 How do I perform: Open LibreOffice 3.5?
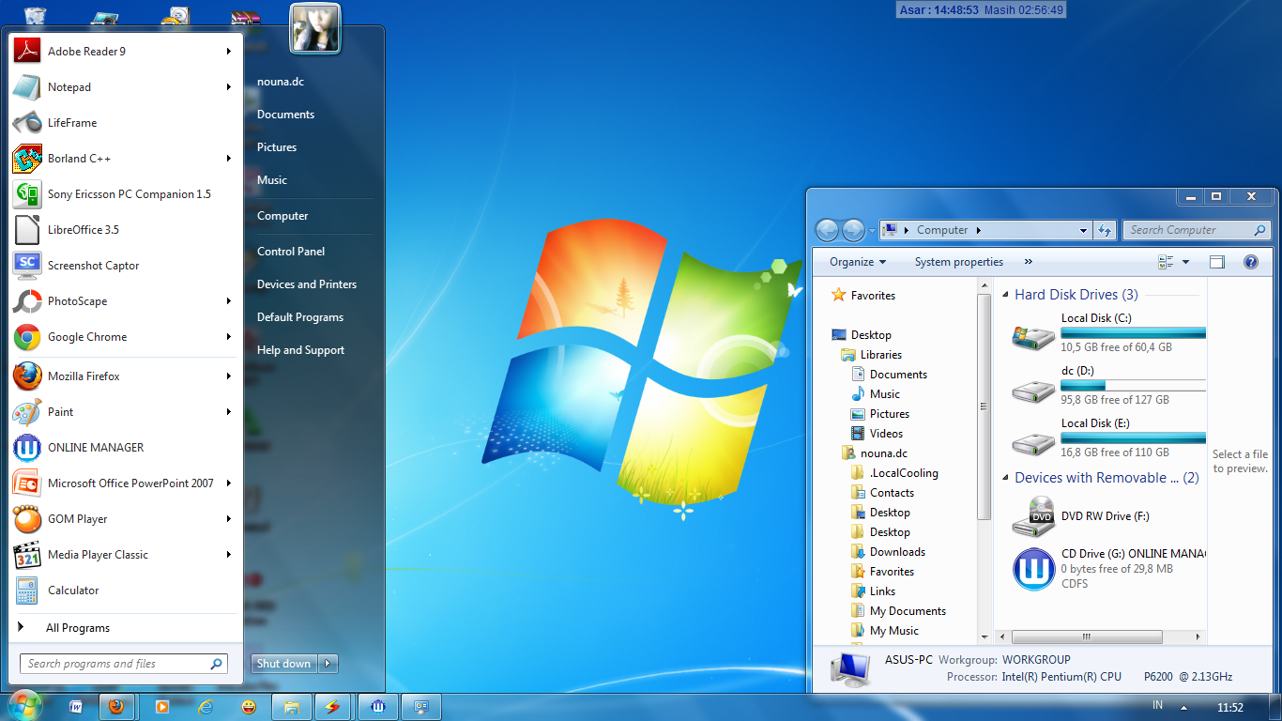[x=125, y=230]
